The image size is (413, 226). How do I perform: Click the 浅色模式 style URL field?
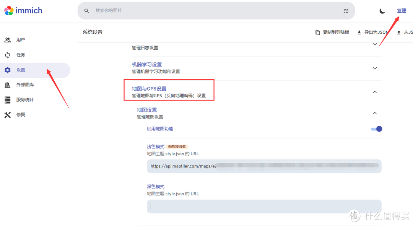(x=264, y=166)
